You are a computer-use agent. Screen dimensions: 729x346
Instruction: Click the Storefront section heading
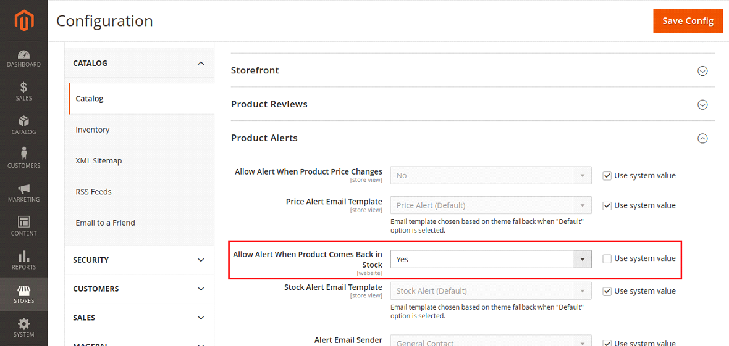point(255,70)
